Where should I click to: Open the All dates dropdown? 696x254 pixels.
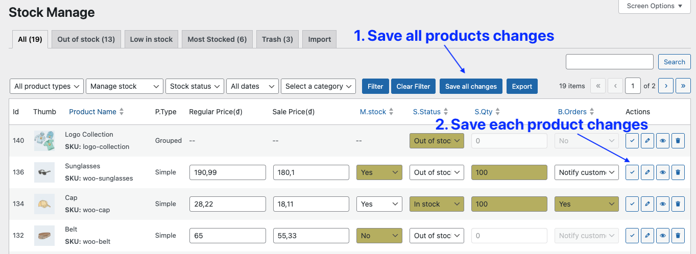point(252,86)
